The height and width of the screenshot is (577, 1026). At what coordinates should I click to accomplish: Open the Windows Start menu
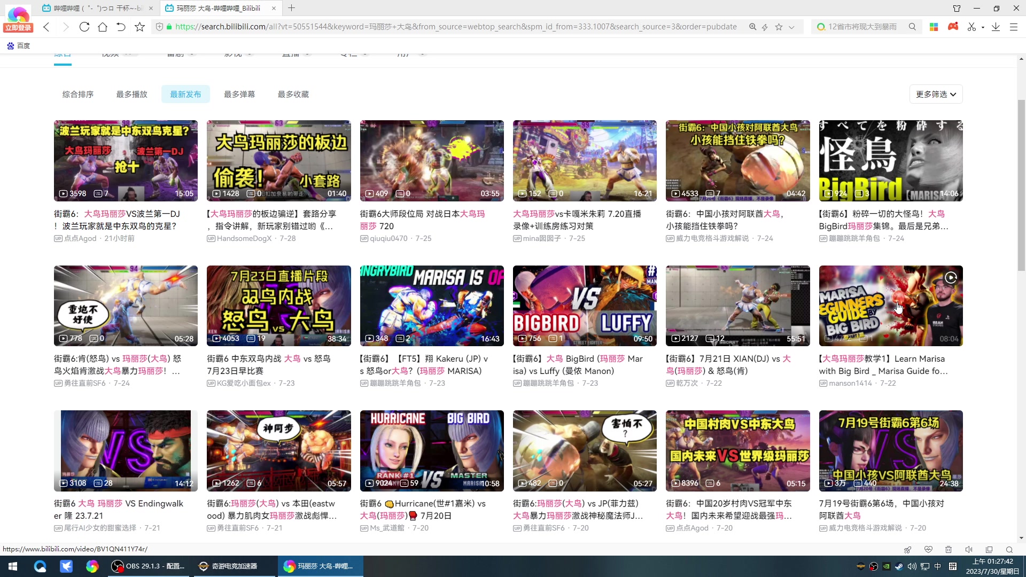point(13,566)
